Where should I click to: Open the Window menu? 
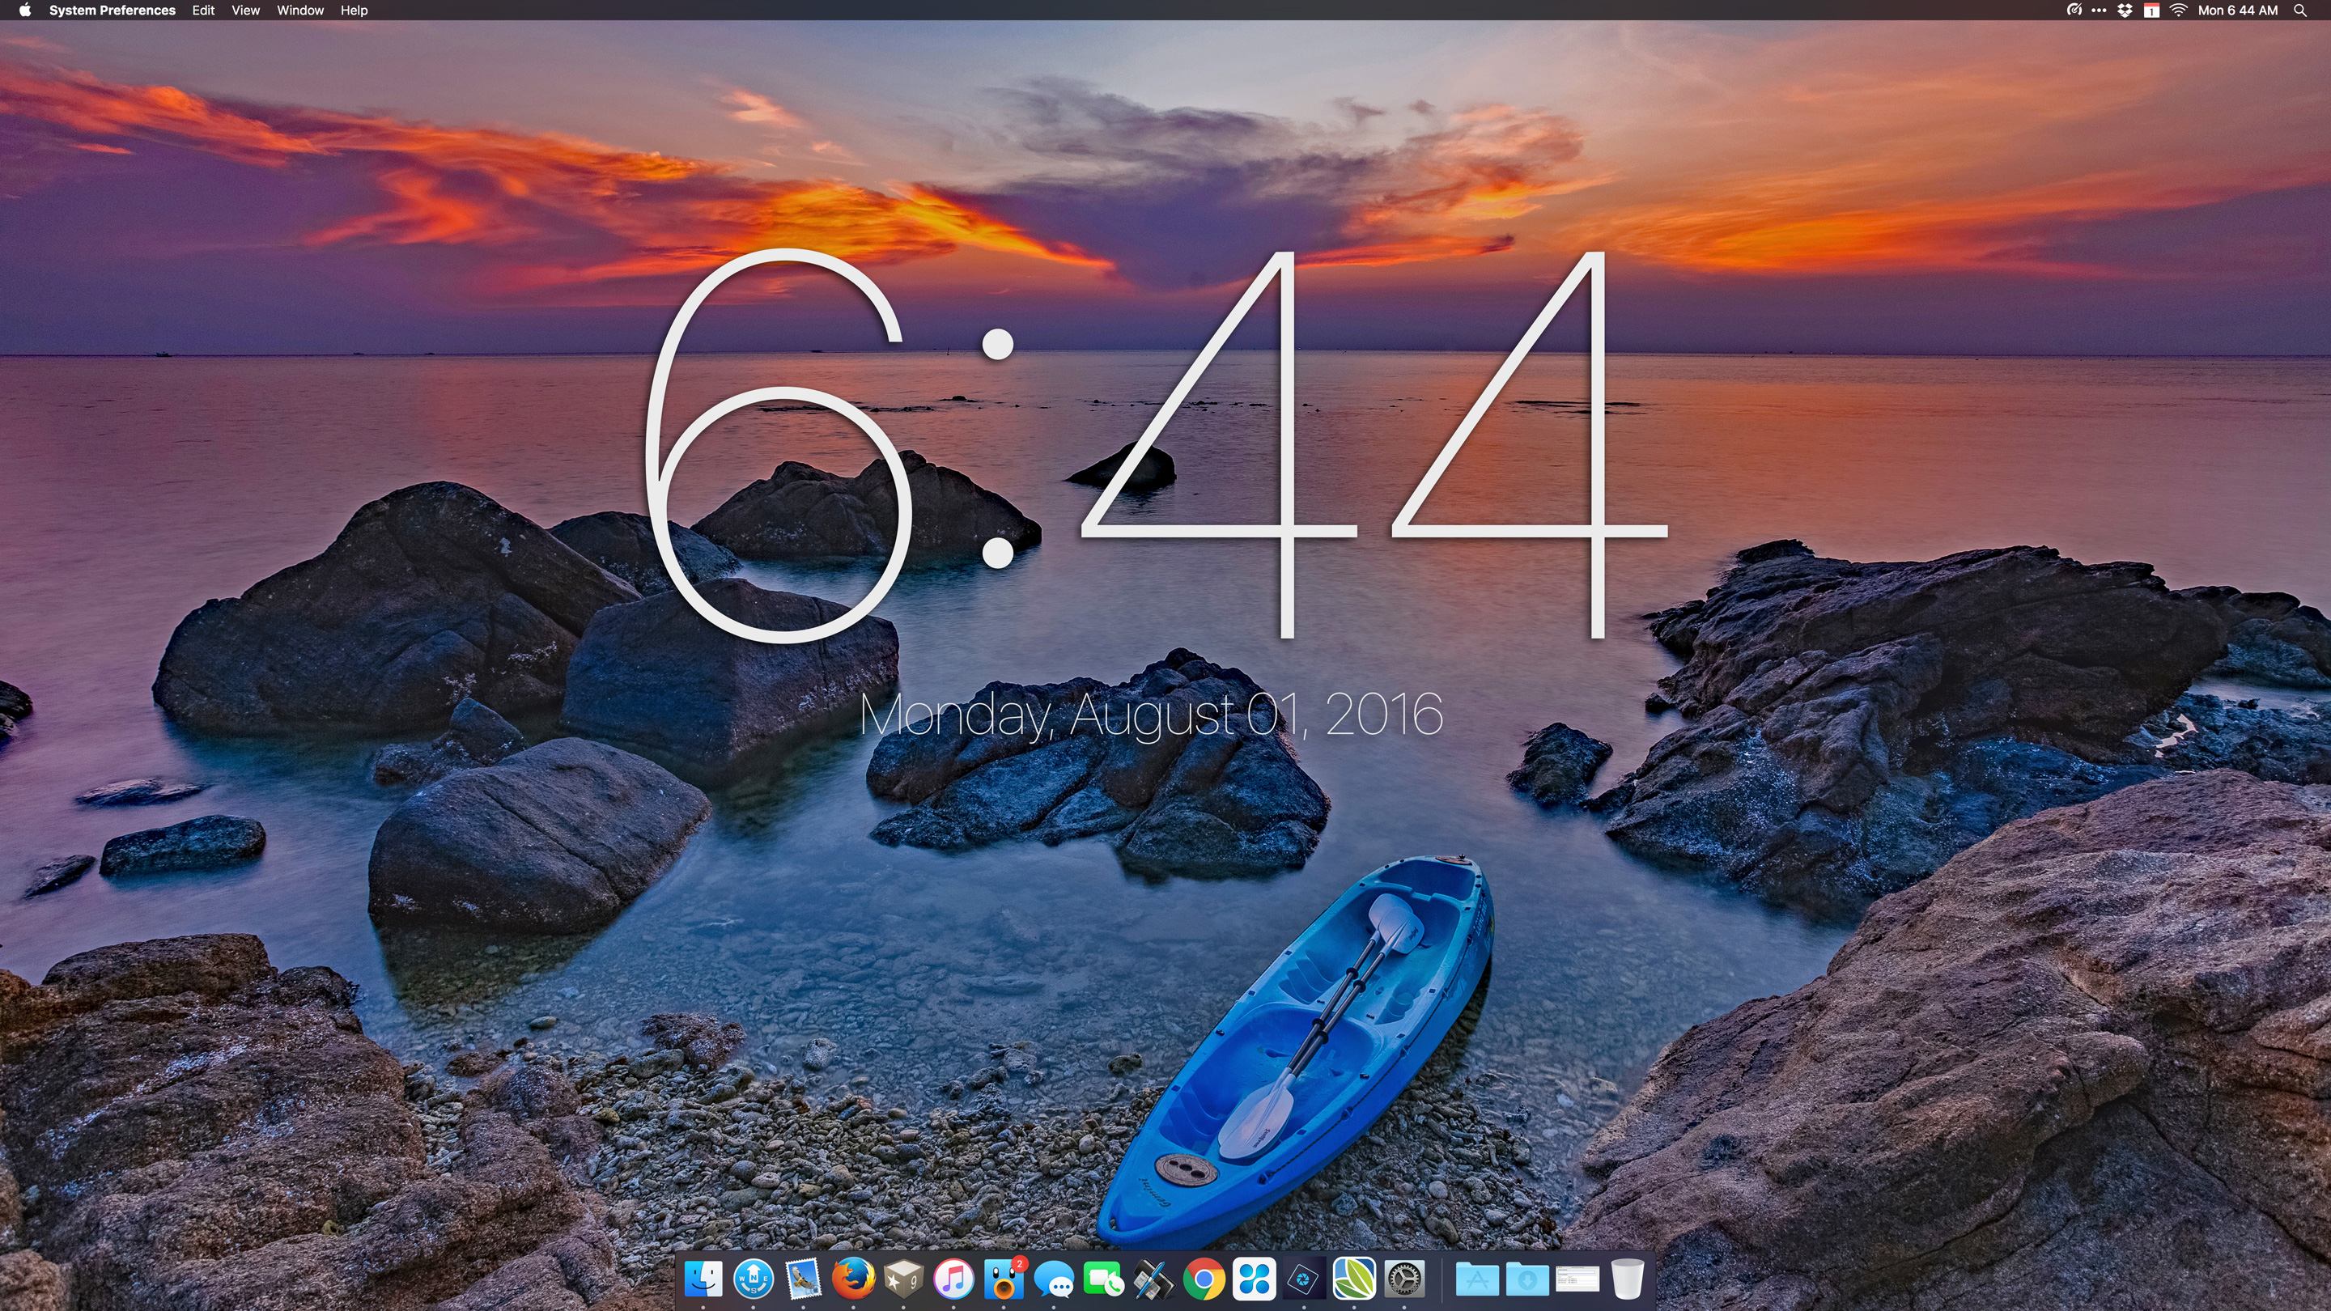click(x=299, y=10)
